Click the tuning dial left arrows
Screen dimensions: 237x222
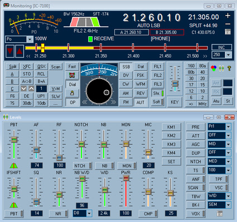click(x=85, y=102)
